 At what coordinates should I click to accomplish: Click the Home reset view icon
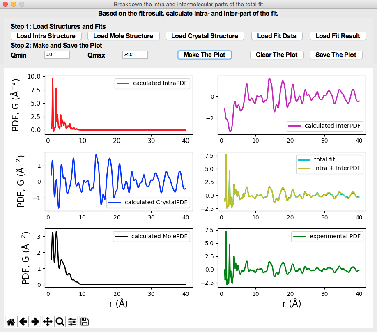11,322
